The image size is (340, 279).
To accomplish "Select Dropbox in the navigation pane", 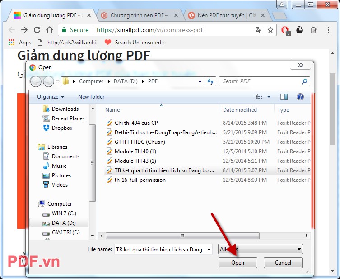I will pyautogui.click(x=57, y=128).
